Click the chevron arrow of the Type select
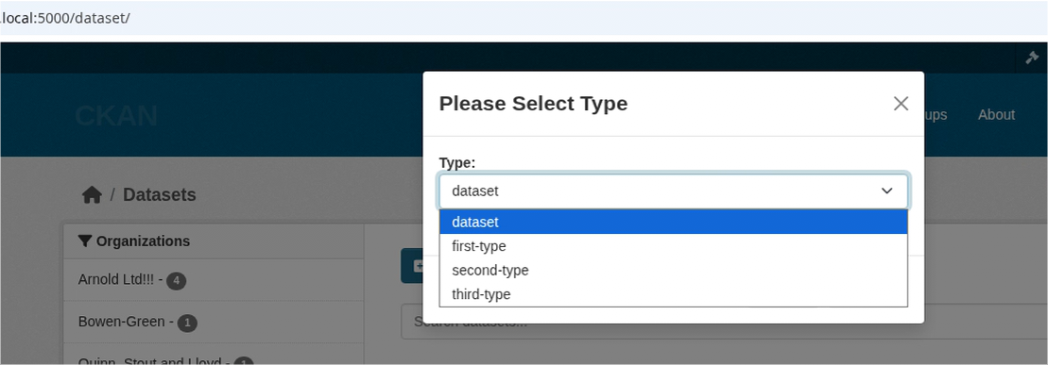This screenshot has height=365, width=1048. coord(886,191)
